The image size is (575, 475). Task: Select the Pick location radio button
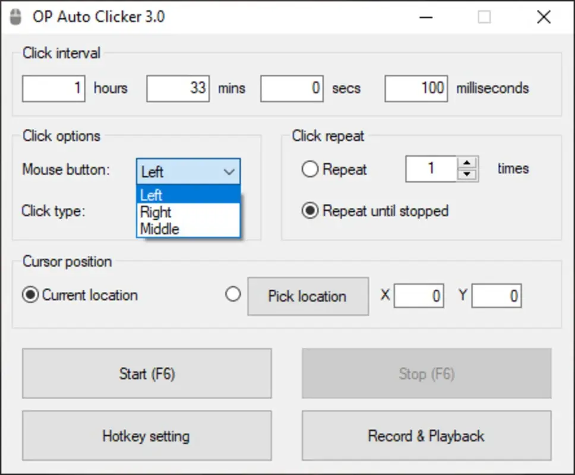tap(233, 294)
